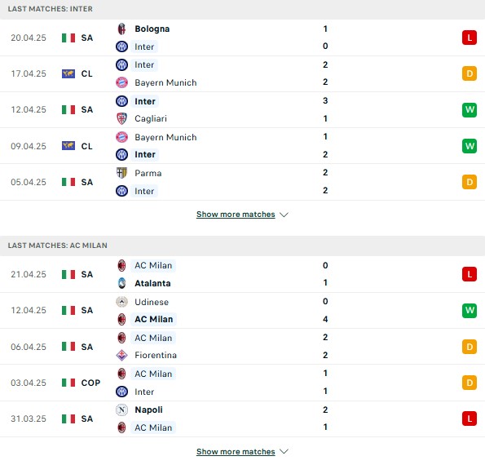Click the orange D badge for Parma match
The width and height of the screenshot is (485, 465).
coord(470,182)
